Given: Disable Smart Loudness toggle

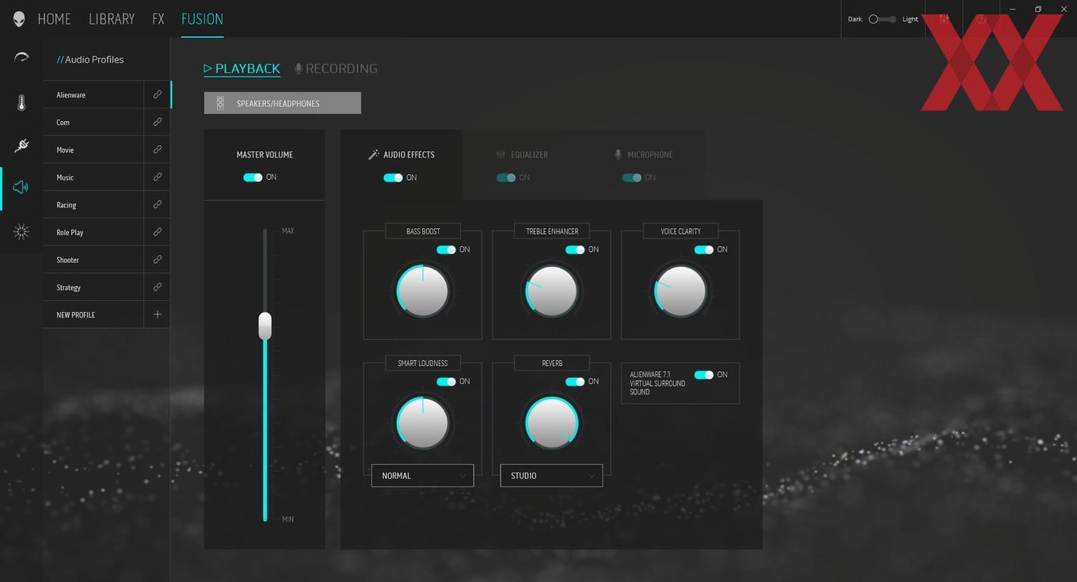Looking at the screenshot, I should pyautogui.click(x=446, y=382).
